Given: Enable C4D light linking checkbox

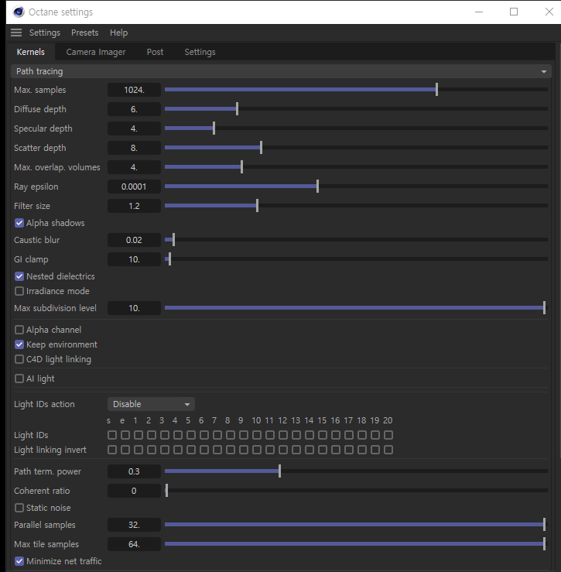Looking at the screenshot, I should pos(19,359).
